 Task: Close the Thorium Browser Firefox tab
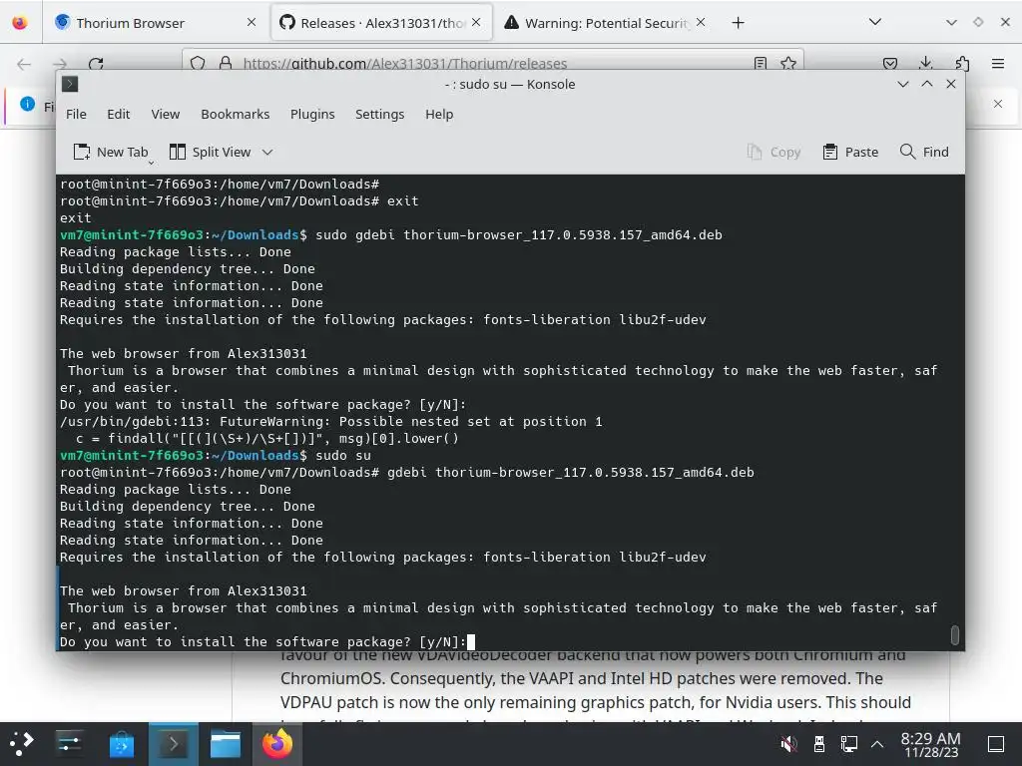point(252,22)
